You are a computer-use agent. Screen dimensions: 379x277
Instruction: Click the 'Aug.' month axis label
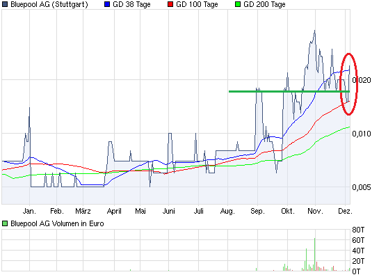tap(227, 211)
